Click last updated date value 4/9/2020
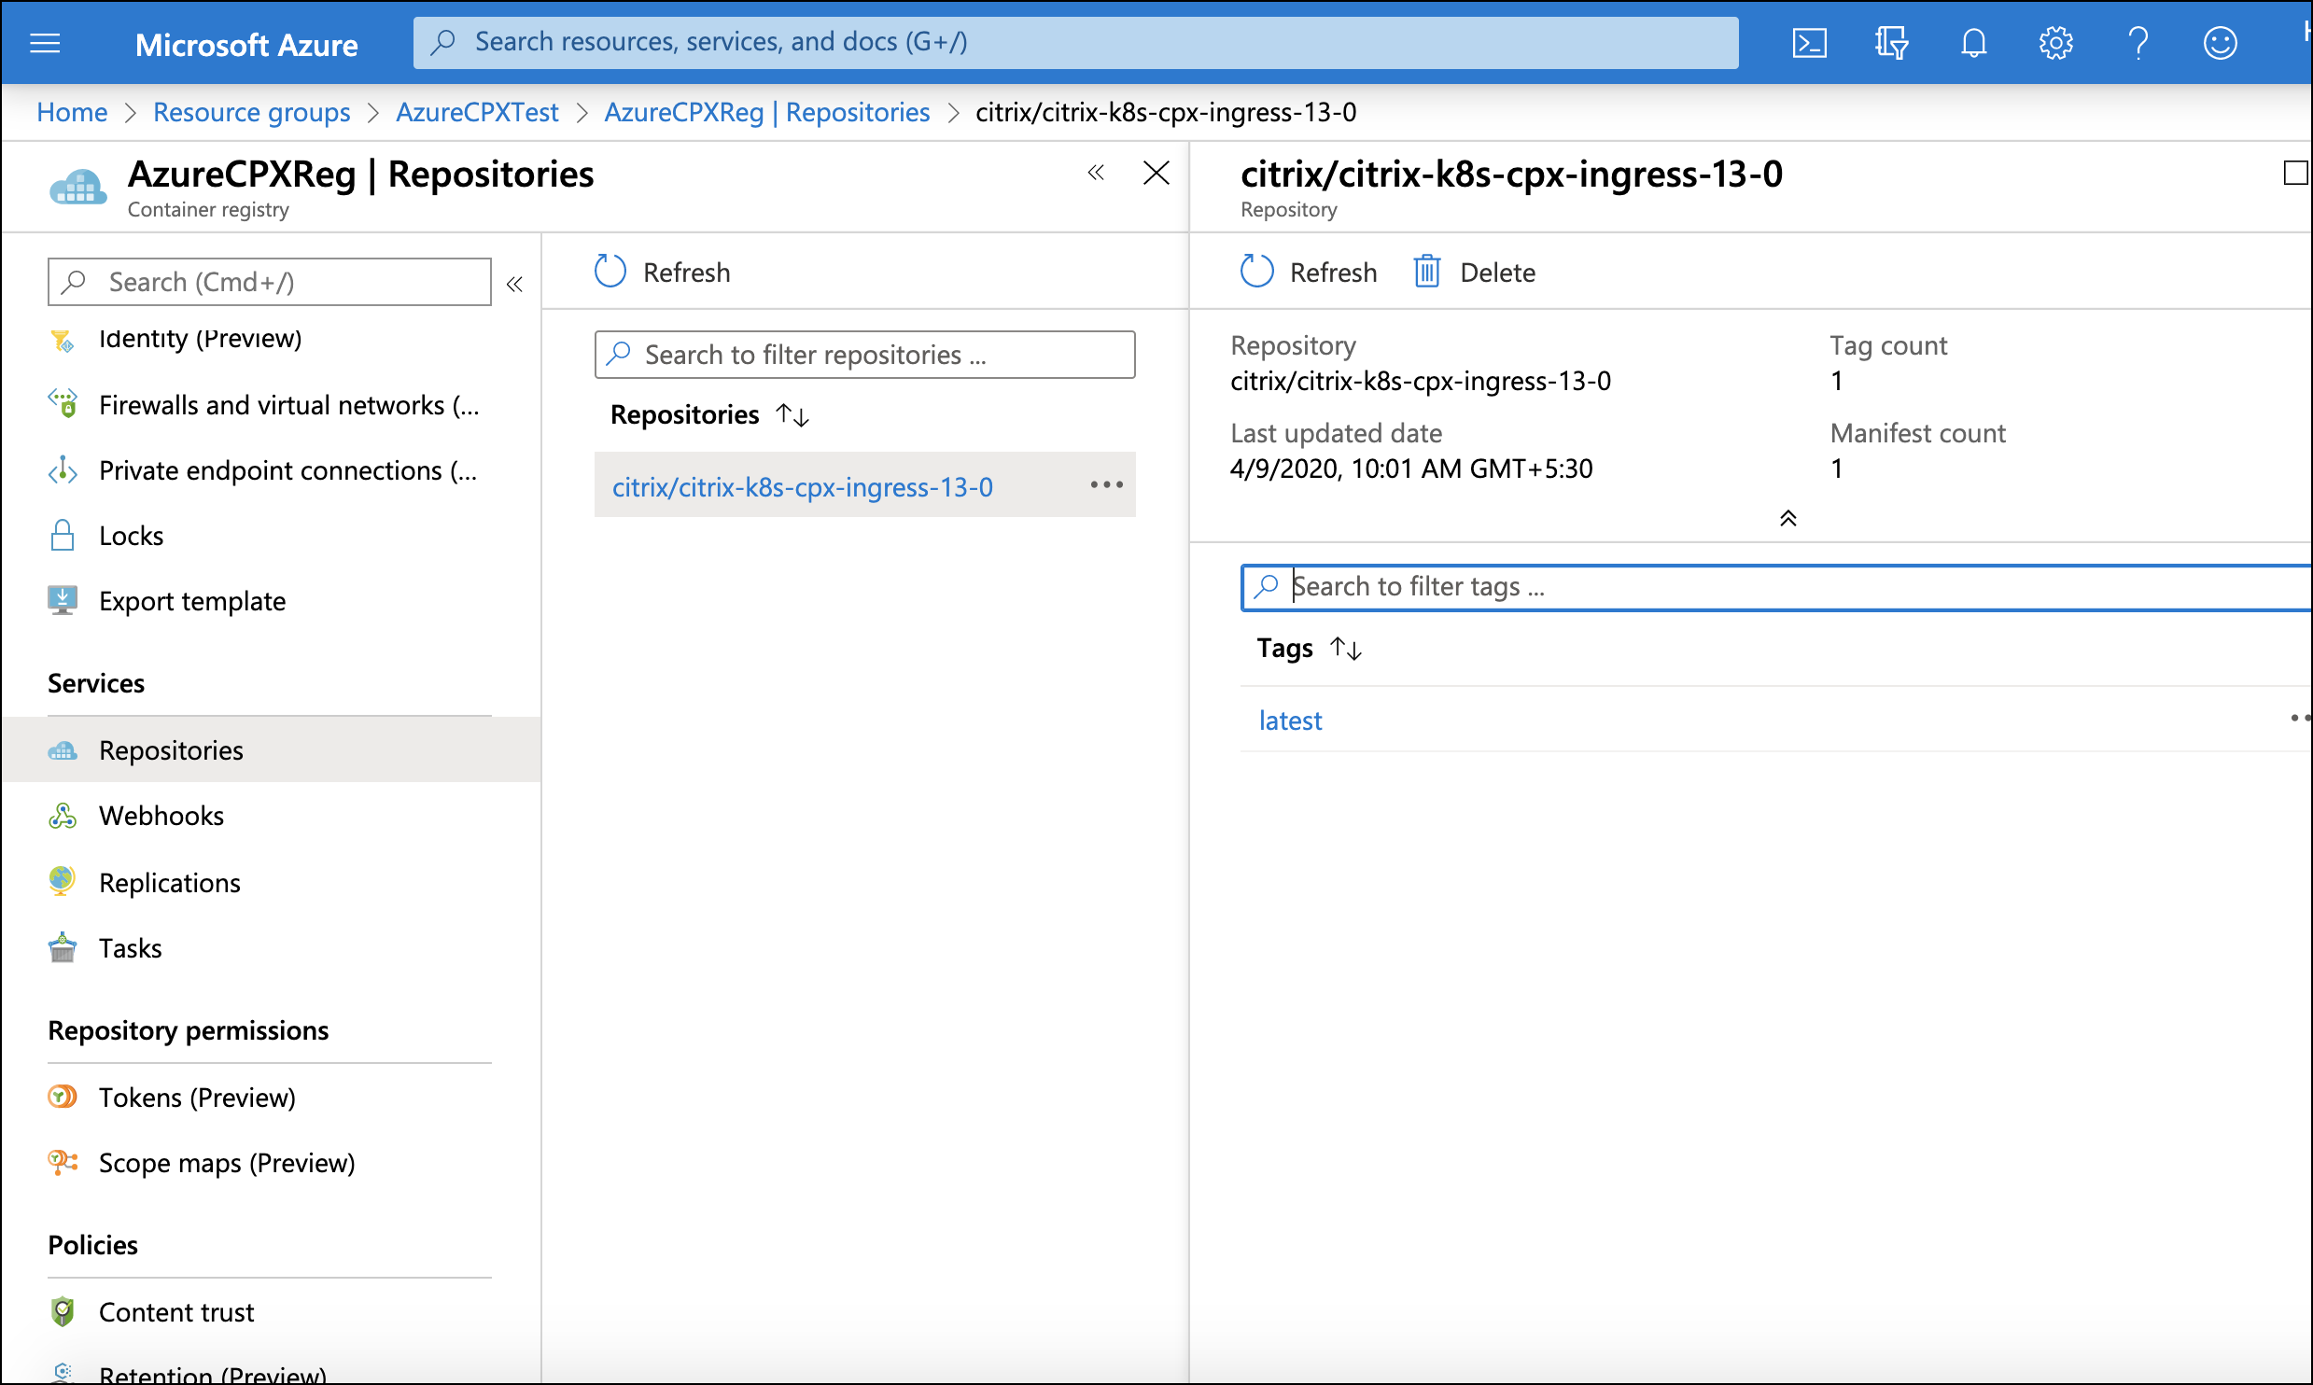Screen dimensions: 2313x1385 click(x=1411, y=469)
